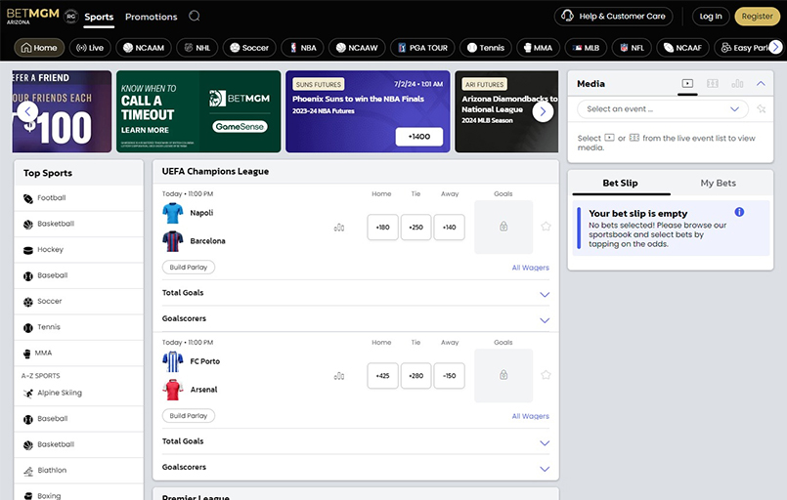Viewport: 787px width, 500px height.
Task: Select NBA in the sports nav bar
Action: [302, 48]
